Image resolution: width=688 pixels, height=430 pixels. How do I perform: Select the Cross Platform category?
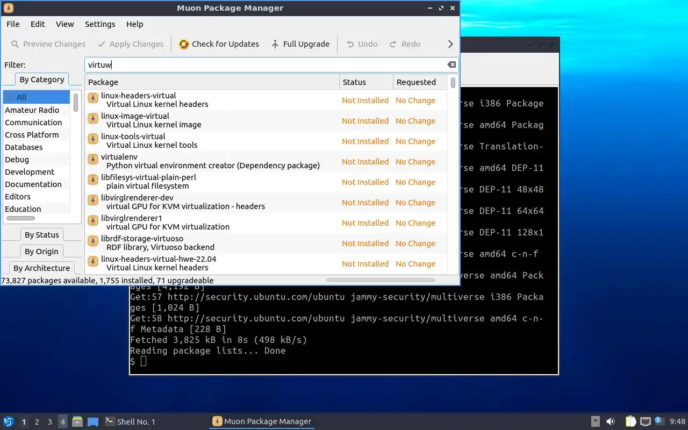37,134
